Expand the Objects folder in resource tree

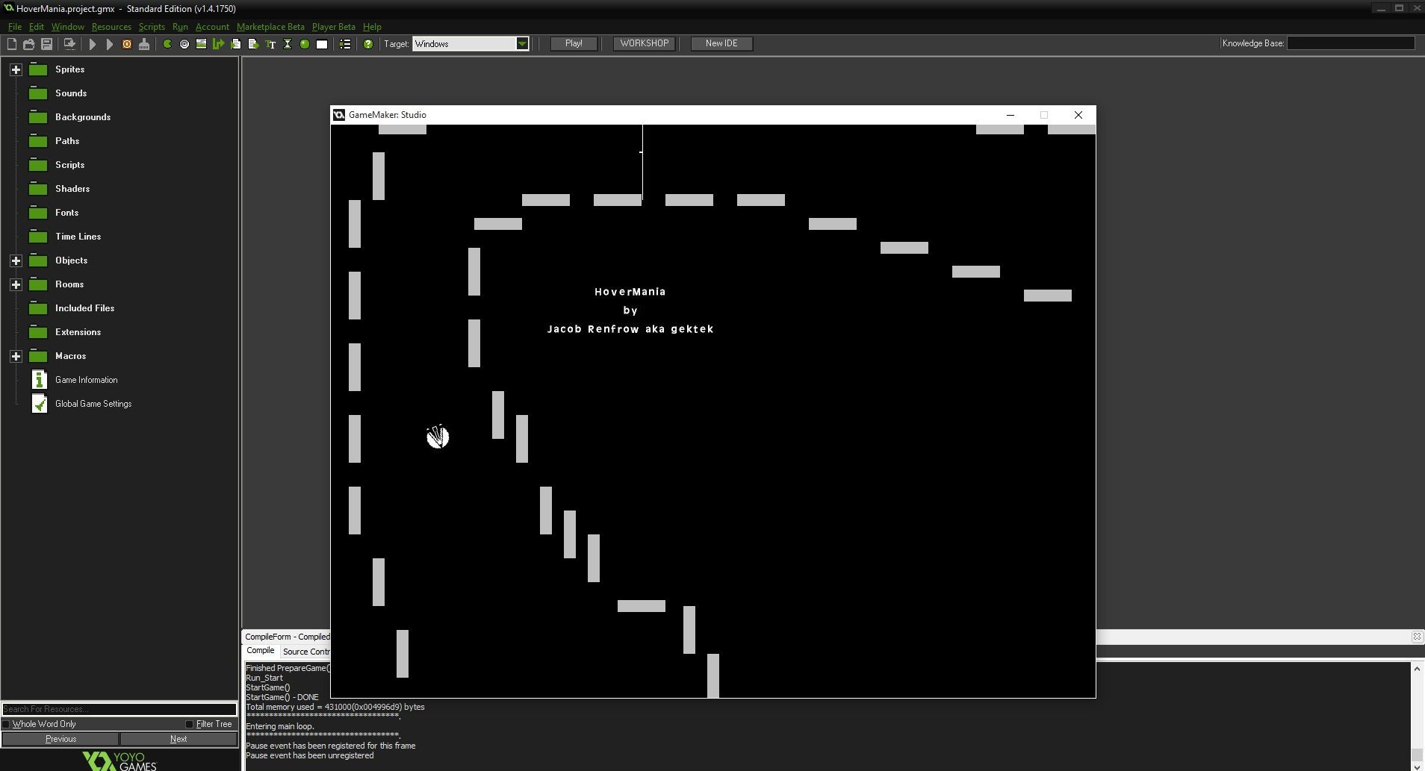click(x=16, y=260)
